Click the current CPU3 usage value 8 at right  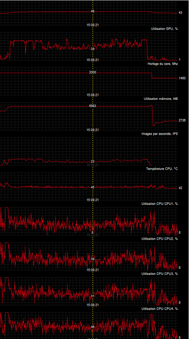[x=180, y=302]
